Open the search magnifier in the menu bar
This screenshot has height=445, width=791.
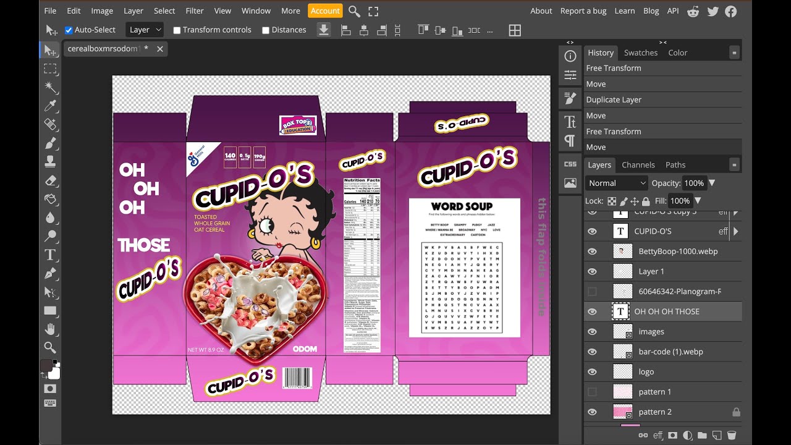pyautogui.click(x=354, y=11)
